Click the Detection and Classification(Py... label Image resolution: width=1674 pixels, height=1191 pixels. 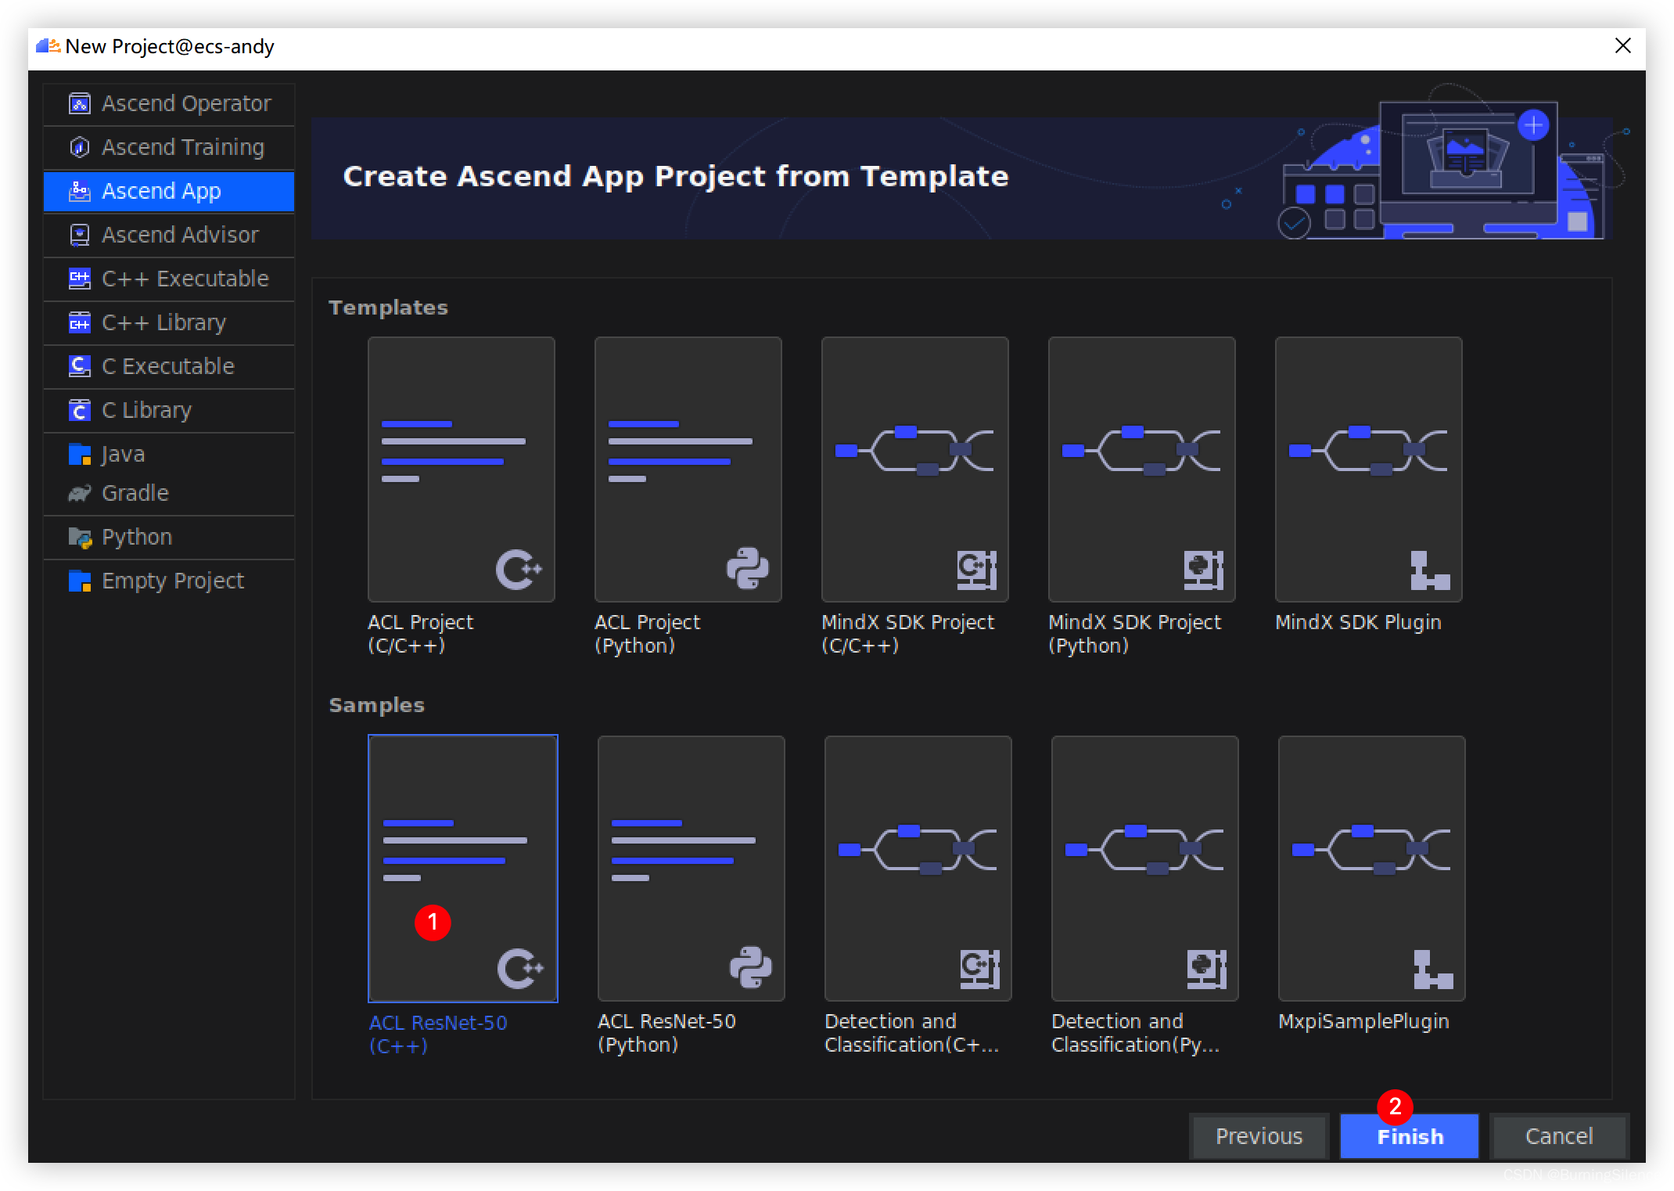click(x=1136, y=1033)
